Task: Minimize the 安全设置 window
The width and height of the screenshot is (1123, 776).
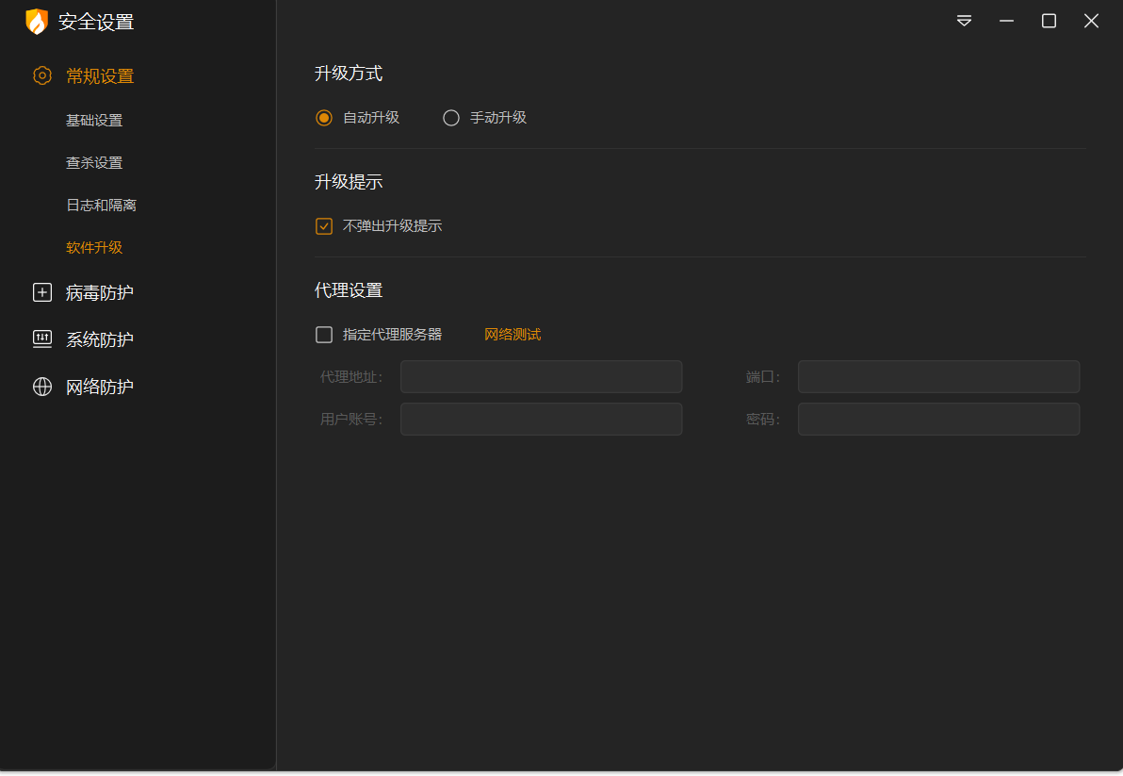Action: coord(1006,21)
